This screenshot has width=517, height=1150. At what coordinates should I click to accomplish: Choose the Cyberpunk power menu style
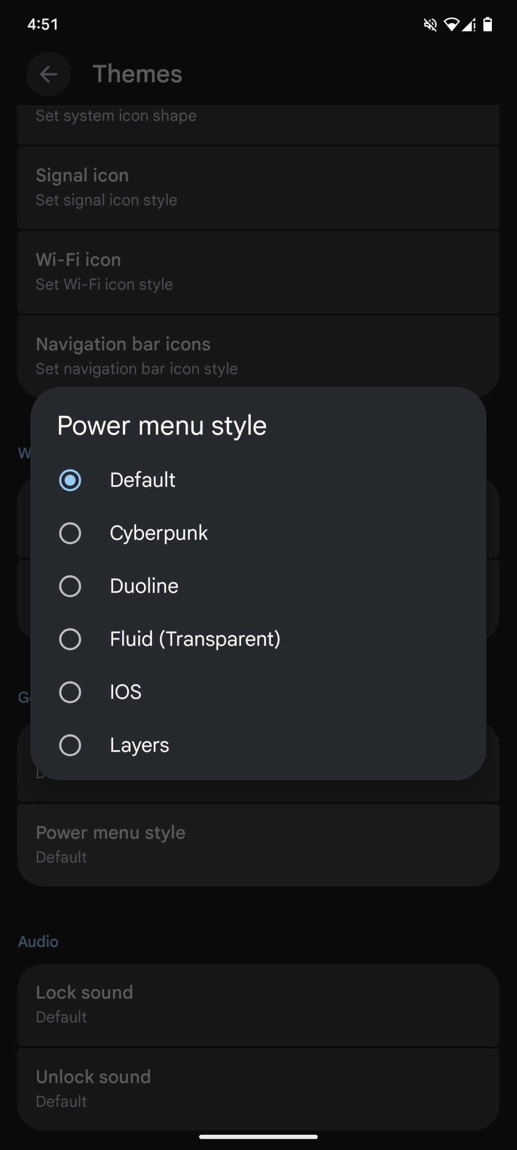pyautogui.click(x=70, y=533)
